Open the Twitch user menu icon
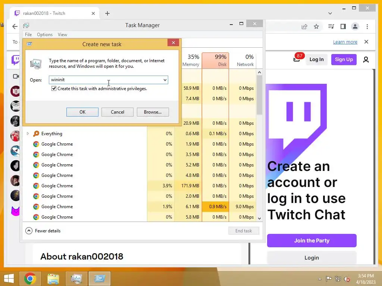The width and height of the screenshot is (382, 286). point(366,60)
